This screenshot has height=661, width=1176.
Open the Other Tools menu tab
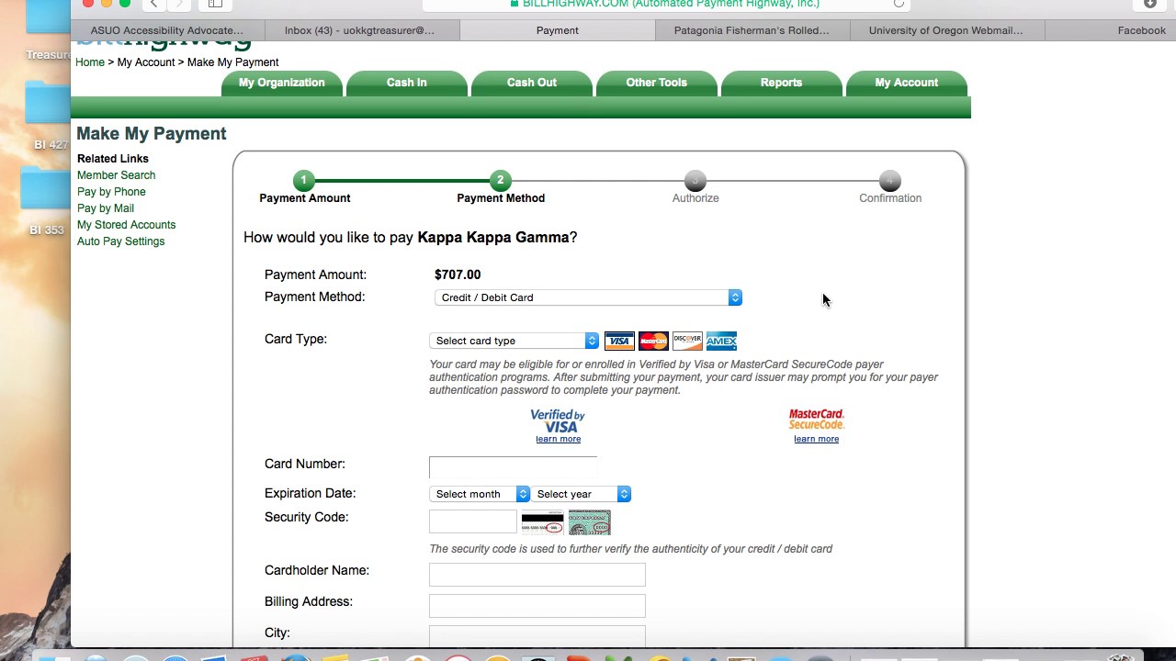coord(656,83)
